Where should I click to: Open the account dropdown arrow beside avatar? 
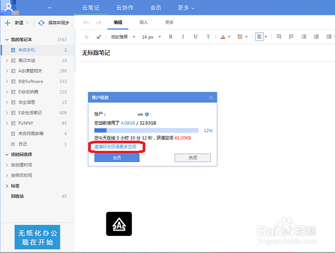[50, 7]
